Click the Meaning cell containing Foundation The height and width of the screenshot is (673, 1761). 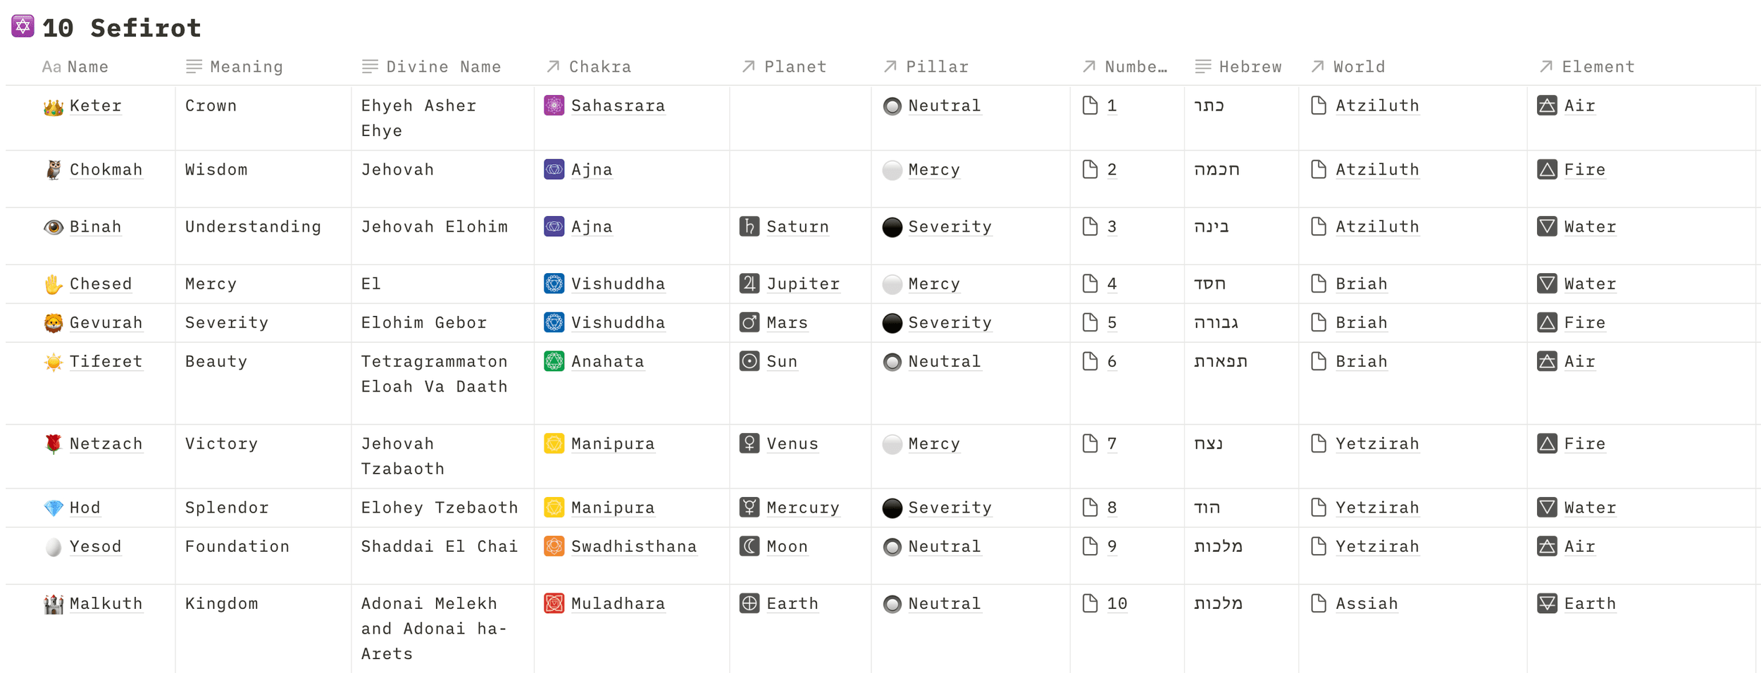pos(237,546)
